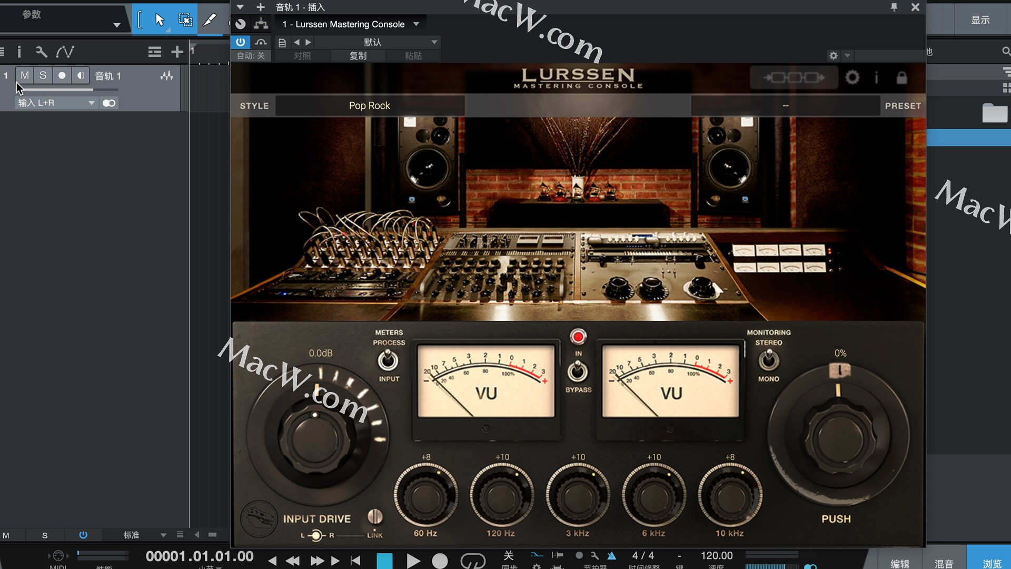Select the range selection tool
This screenshot has width=1011, height=569.
click(185, 20)
